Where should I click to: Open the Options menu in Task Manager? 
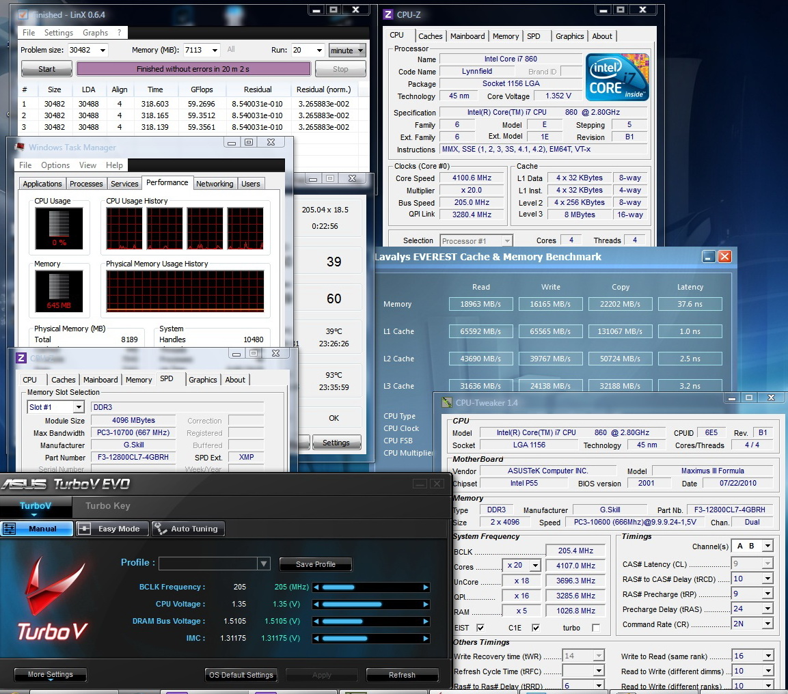(55, 165)
